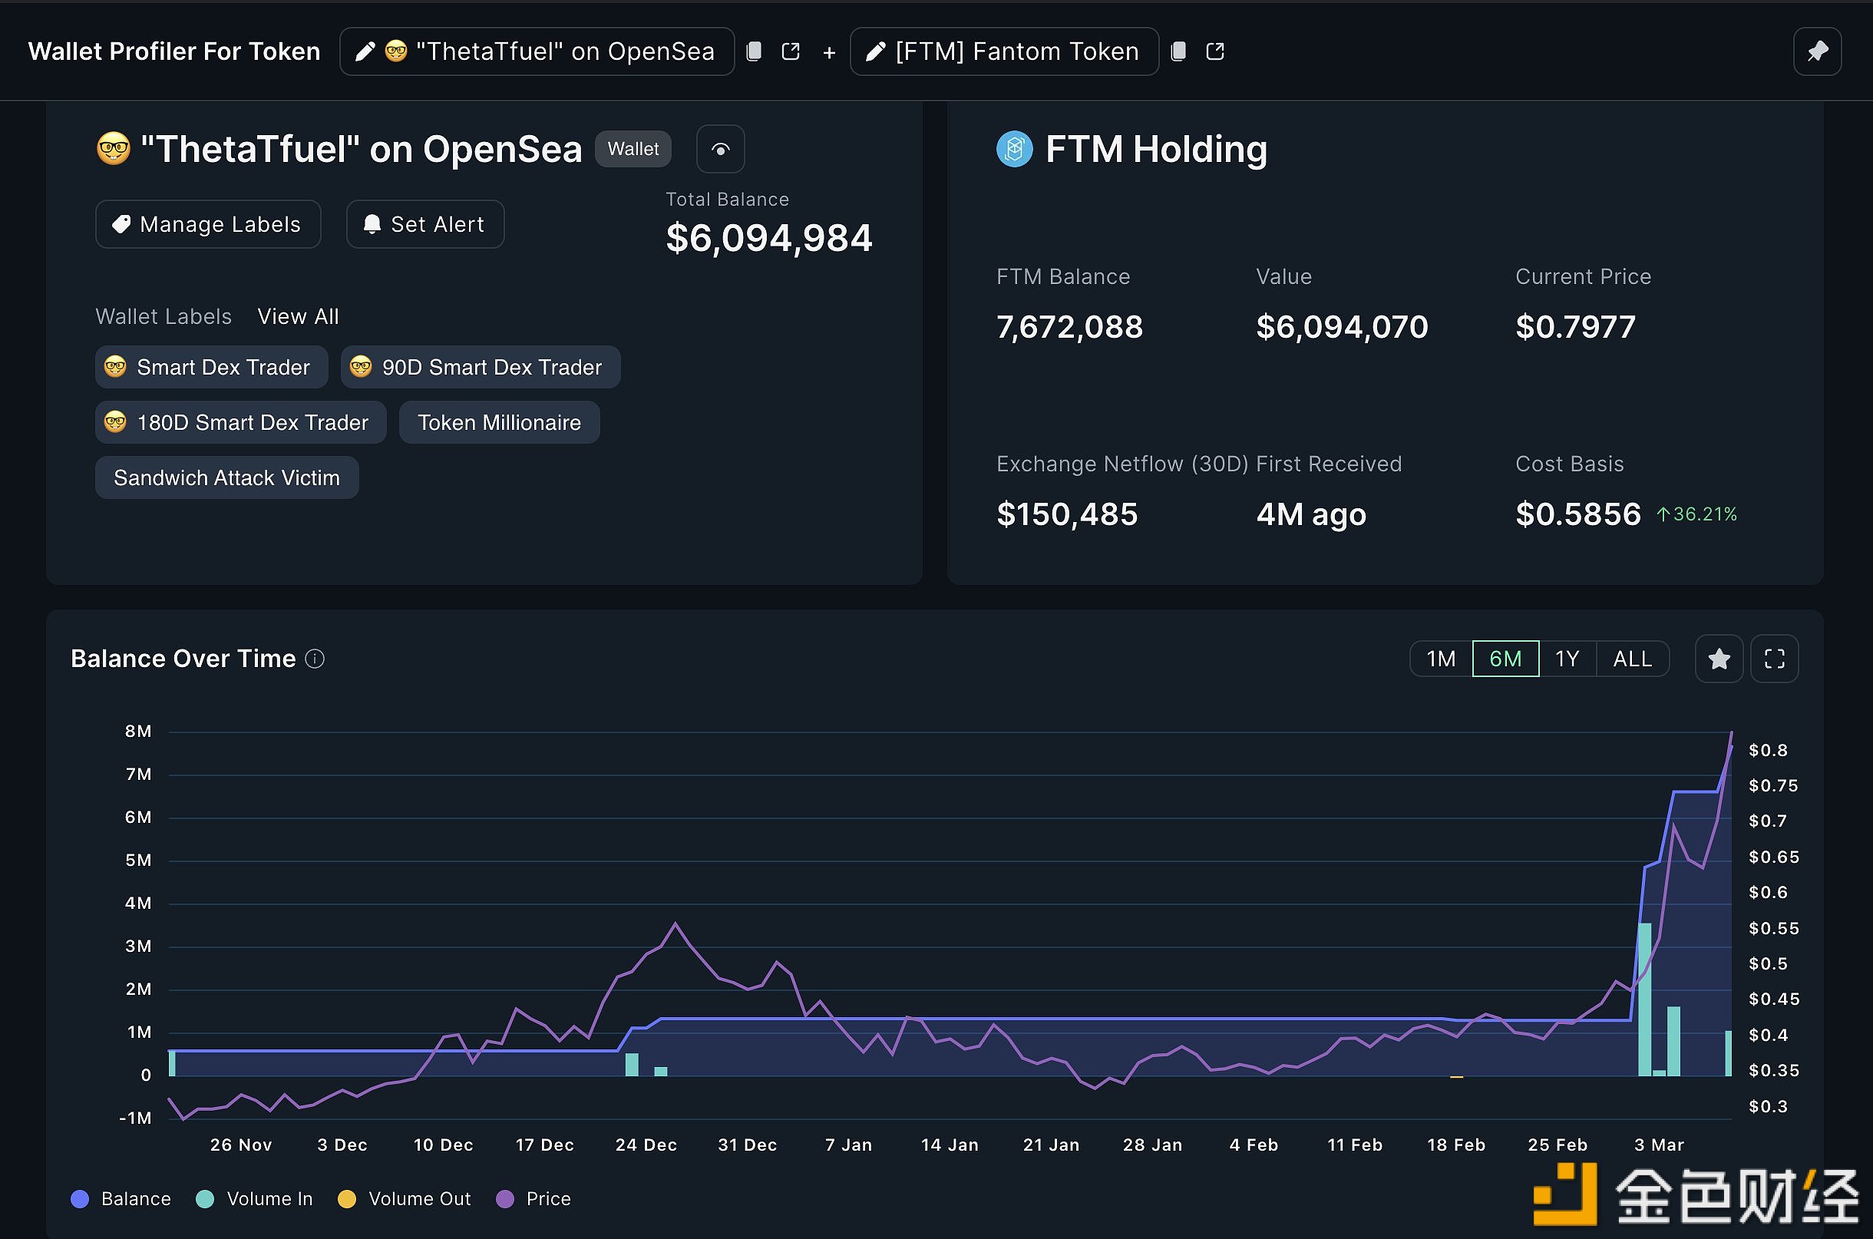Toggle Balance series in legend
The image size is (1873, 1239).
pyautogui.click(x=121, y=1199)
